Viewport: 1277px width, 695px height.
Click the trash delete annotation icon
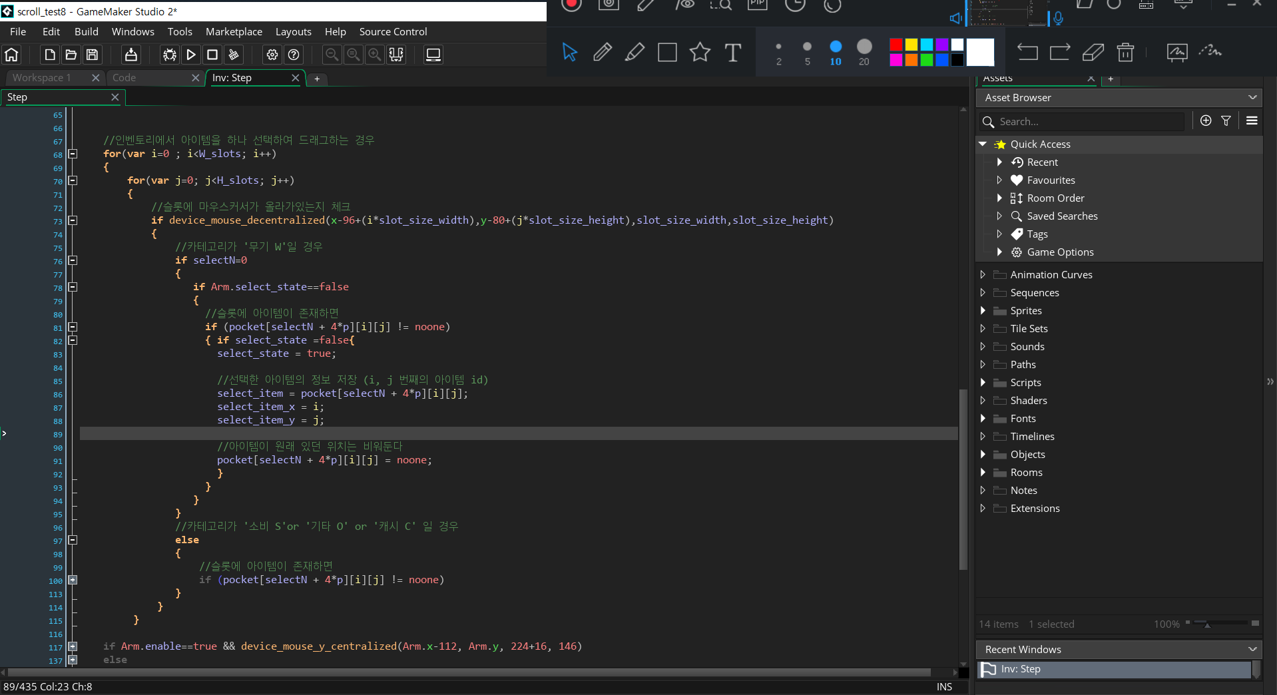coord(1125,52)
